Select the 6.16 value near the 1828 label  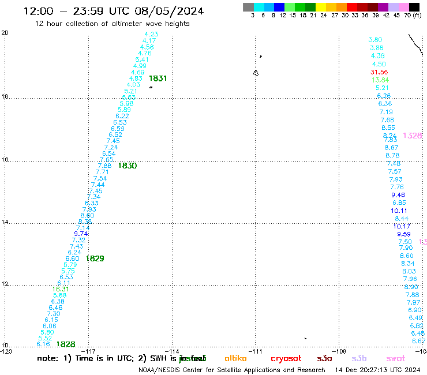click(43, 344)
